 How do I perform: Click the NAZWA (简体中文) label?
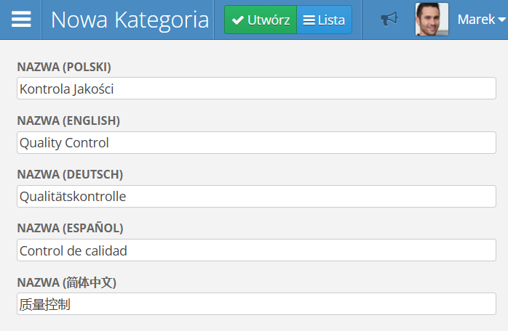pos(67,282)
